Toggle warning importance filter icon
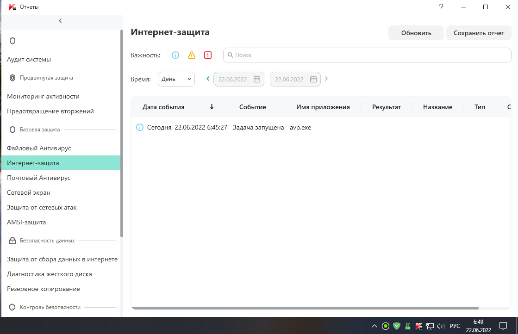Viewport: 518px width, 334px height. [192, 55]
